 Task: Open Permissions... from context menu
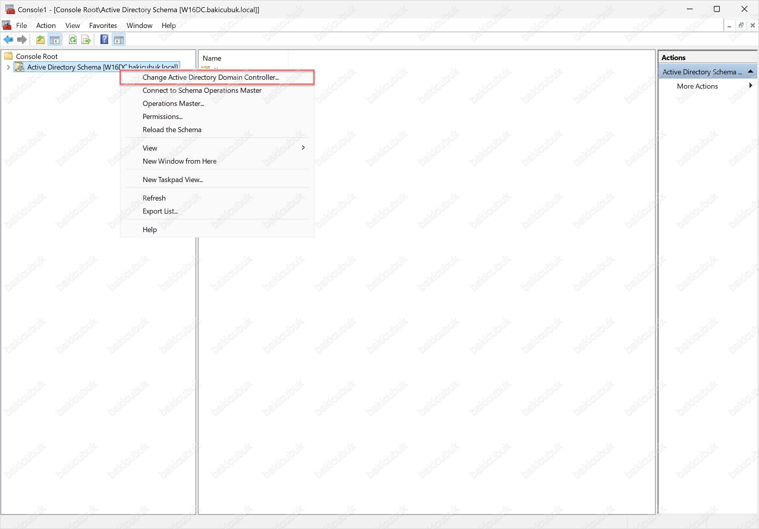tap(217, 117)
